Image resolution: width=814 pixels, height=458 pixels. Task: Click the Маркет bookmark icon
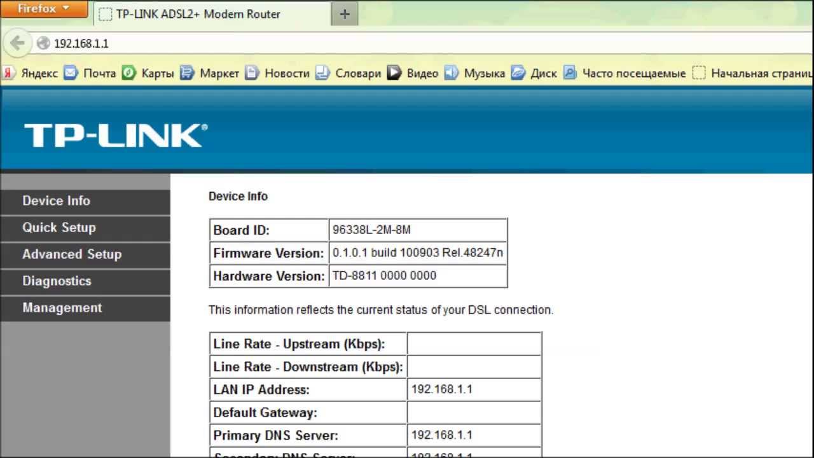(x=187, y=73)
